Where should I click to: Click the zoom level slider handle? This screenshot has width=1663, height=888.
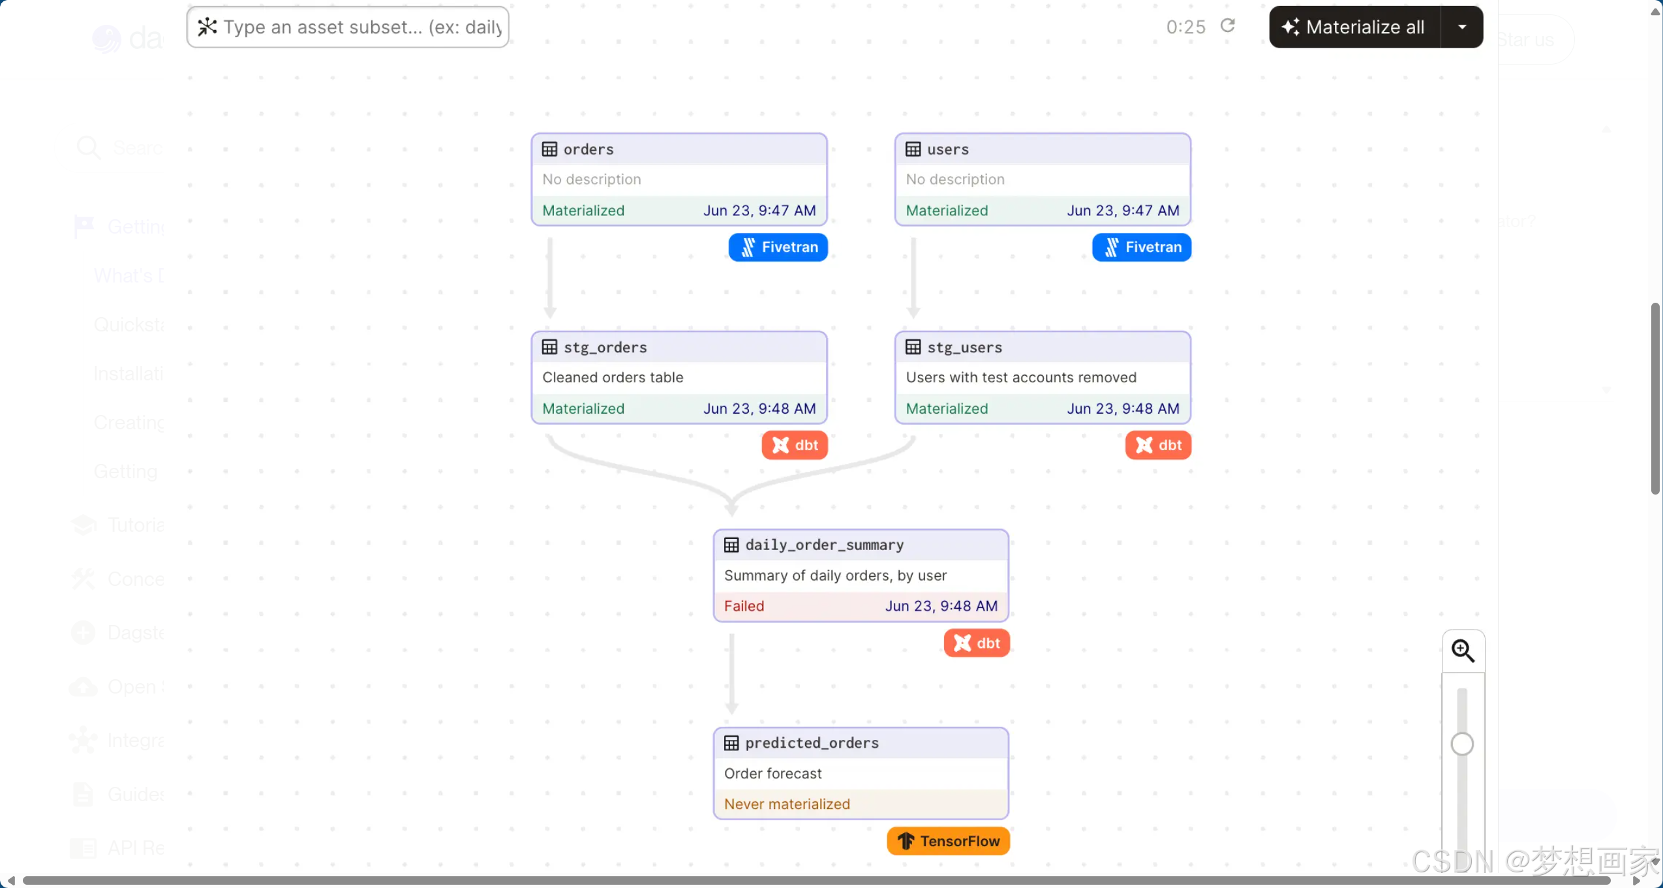pyautogui.click(x=1461, y=744)
